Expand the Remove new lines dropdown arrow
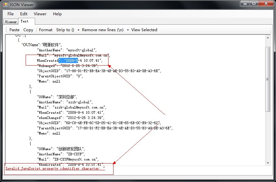The image size is (276, 182). (x=128, y=30)
